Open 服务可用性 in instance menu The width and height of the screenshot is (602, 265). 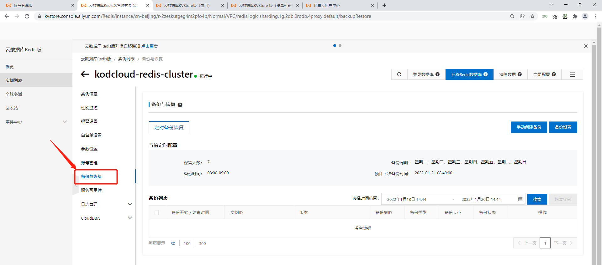[91, 190]
